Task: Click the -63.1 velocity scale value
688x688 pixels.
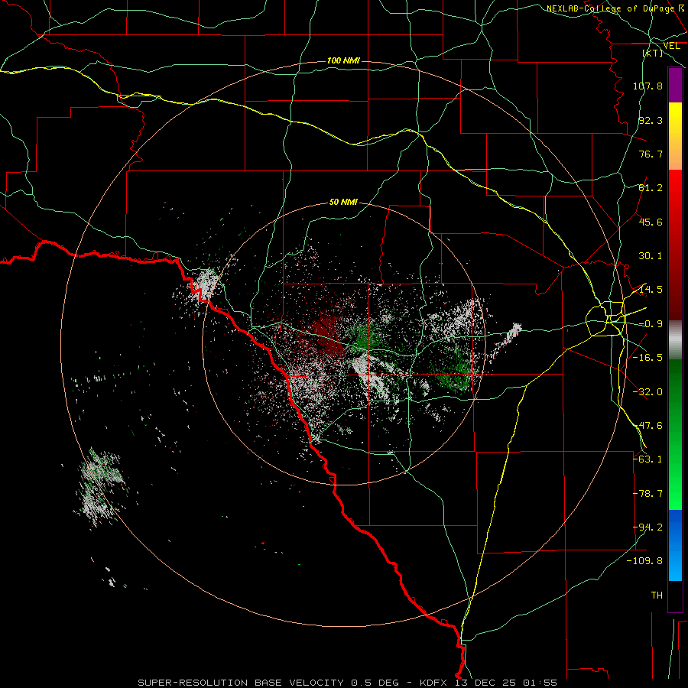Action: [647, 459]
